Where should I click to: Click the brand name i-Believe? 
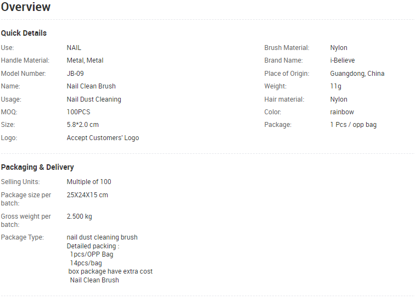click(x=342, y=60)
